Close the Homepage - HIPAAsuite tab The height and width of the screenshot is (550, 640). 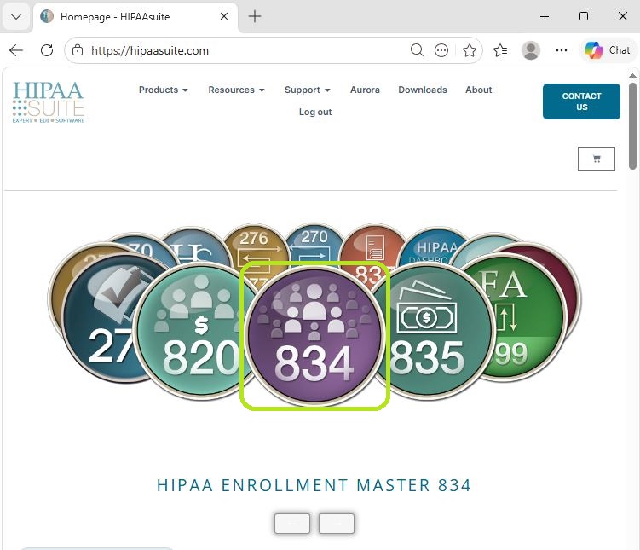tap(223, 16)
